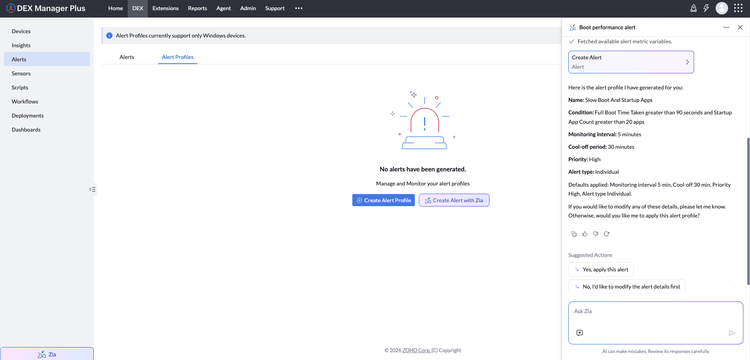Screen dimensions: 750x360
Task: Choose 'No, I'd like to modify' suggestion
Action: (627, 287)
